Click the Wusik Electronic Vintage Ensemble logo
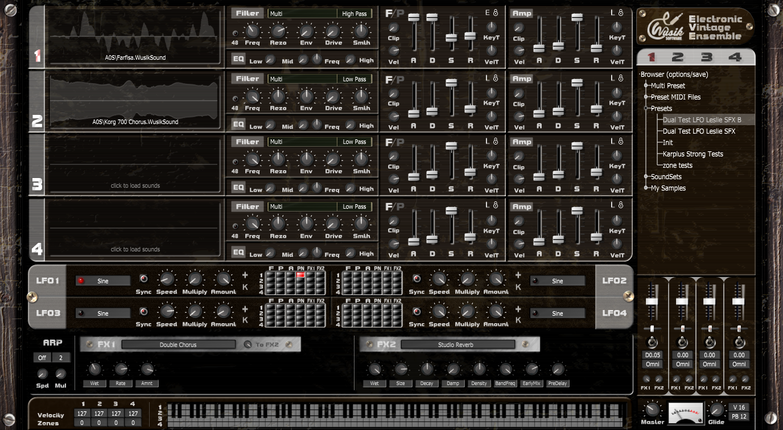Image resolution: width=783 pixels, height=430 pixels. point(695,27)
